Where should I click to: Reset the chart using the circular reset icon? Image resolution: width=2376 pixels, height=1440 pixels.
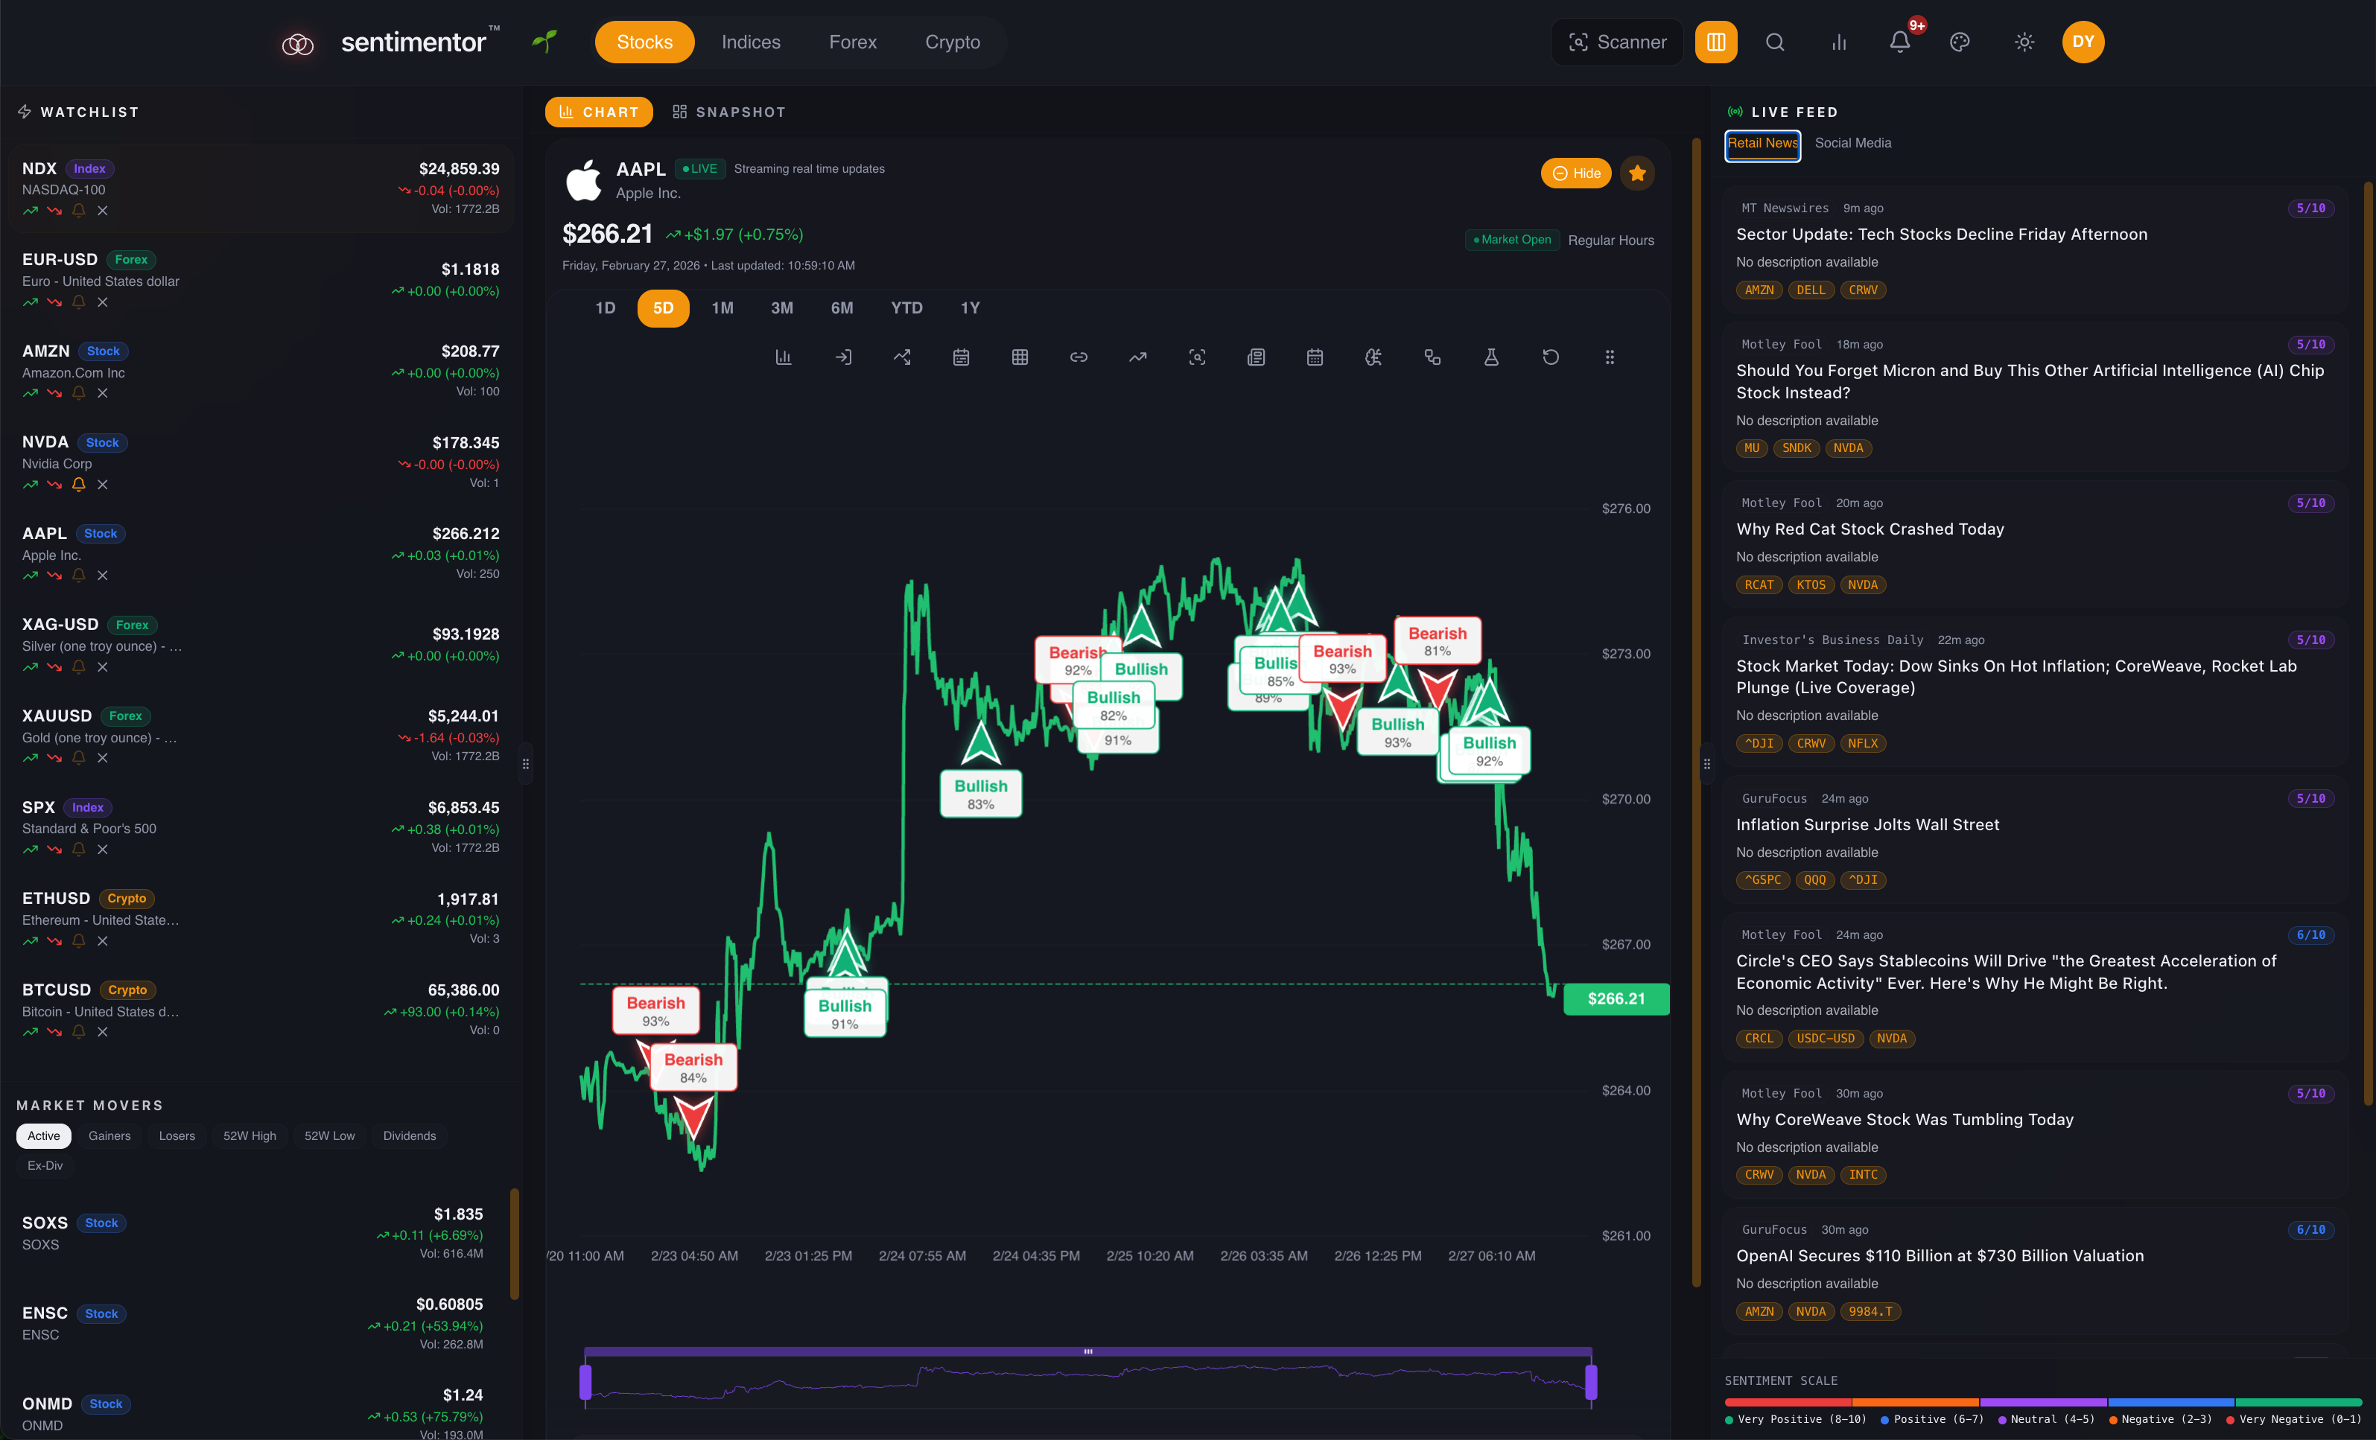[x=1551, y=357]
